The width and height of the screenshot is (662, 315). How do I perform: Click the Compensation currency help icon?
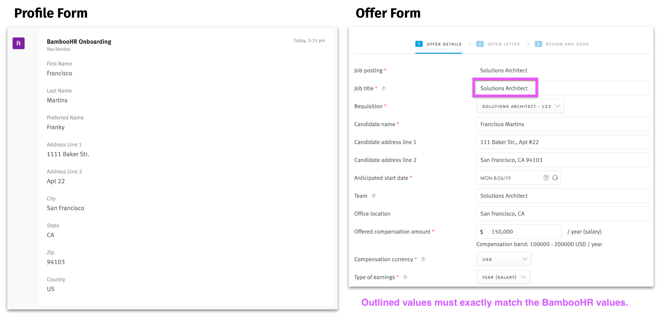423,259
